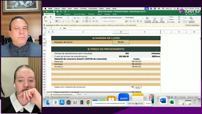202x114 pixels.
Task: Toggle bold formatting in the ribbon
Action: click(57, 21)
